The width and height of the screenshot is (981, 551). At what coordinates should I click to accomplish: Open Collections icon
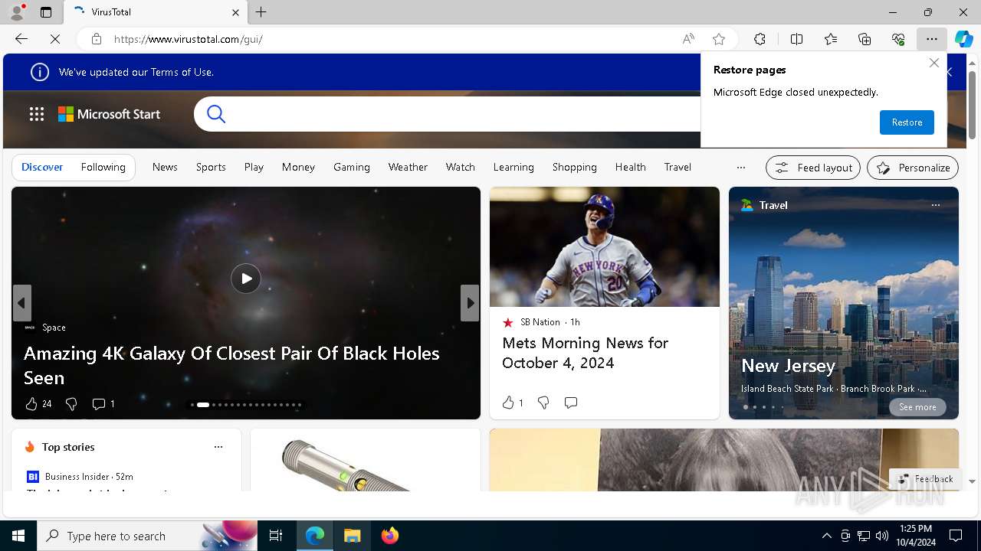coord(865,39)
